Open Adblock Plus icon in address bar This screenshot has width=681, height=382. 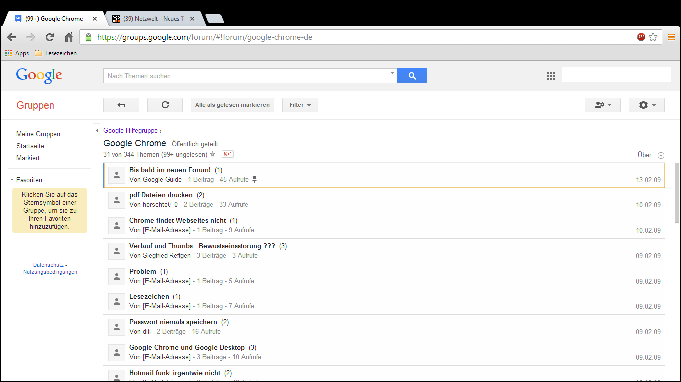pyautogui.click(x=641, y=37)
